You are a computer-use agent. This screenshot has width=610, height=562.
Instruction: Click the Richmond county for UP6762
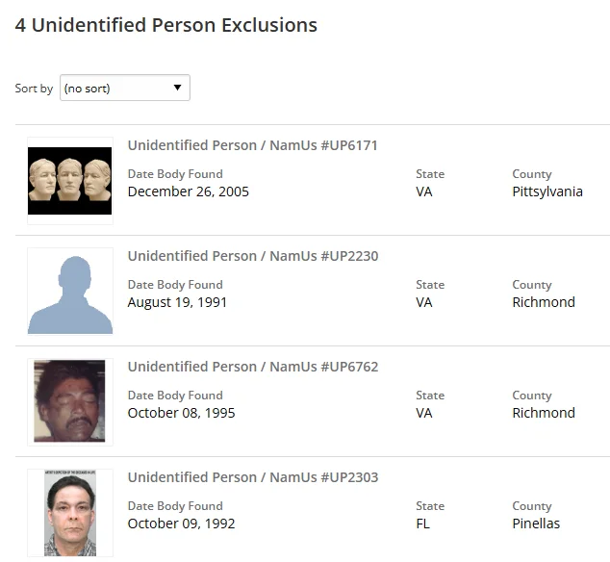543,413
